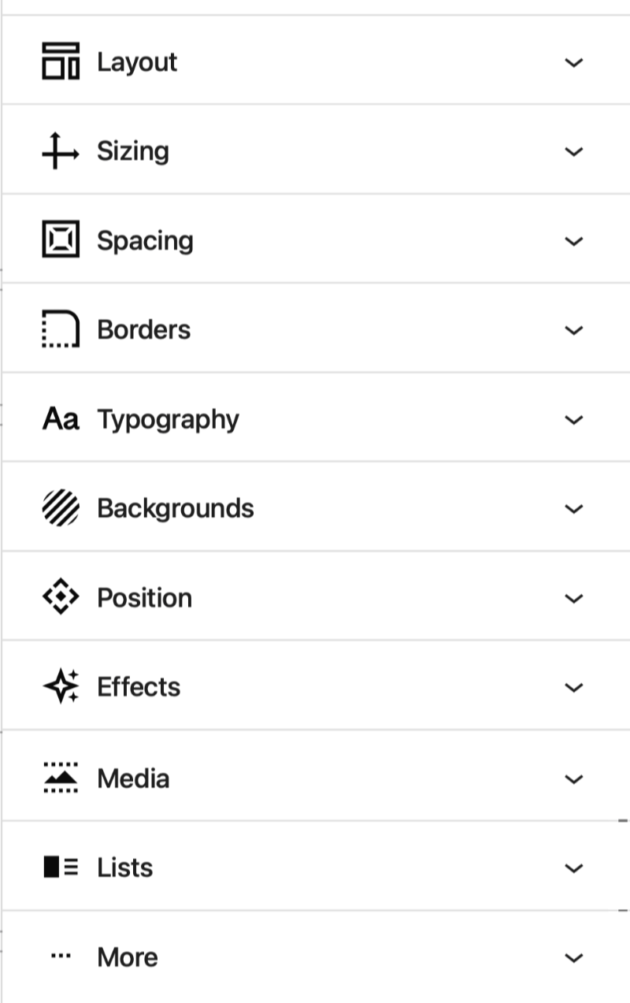
Task: Expand the Sizing section chevron
Action: click(574, 151)
